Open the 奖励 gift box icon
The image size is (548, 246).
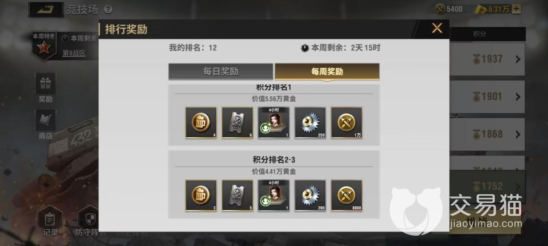pos(45,88)
